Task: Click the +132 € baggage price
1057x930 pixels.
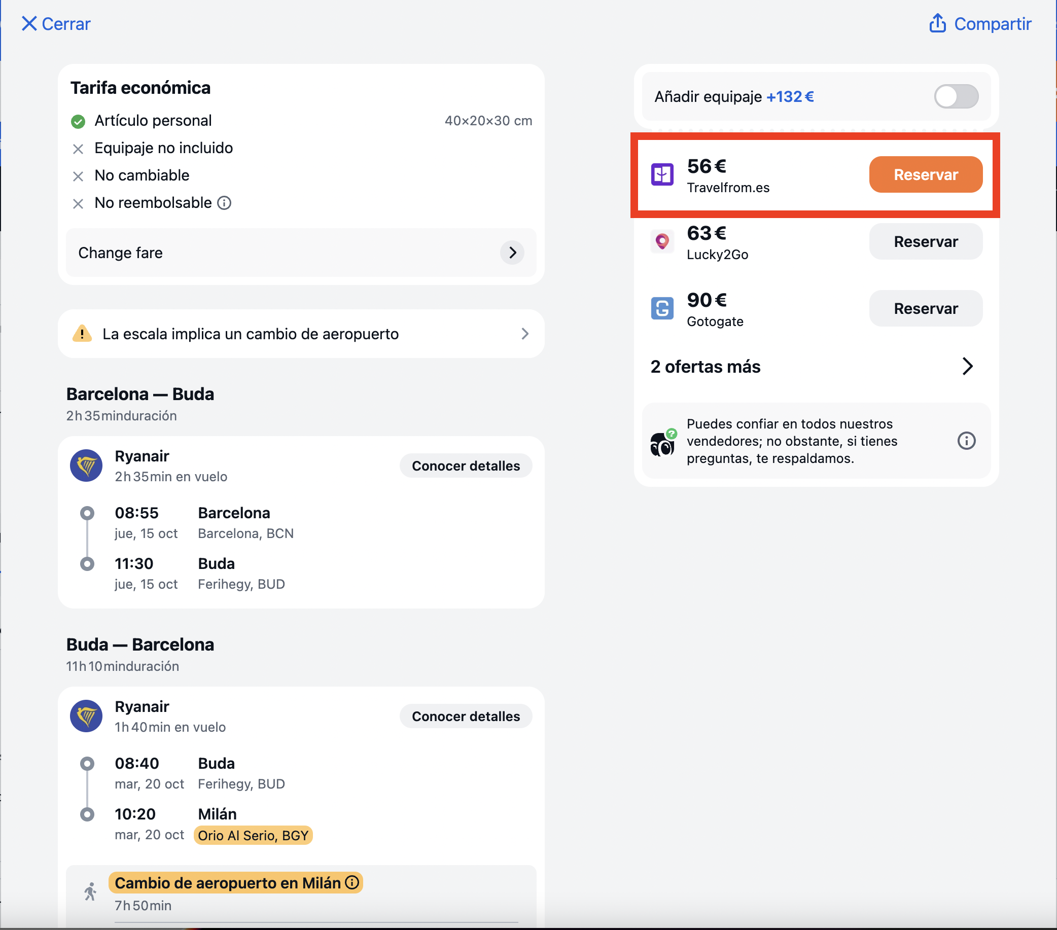Action: click(x=790, y=97)
